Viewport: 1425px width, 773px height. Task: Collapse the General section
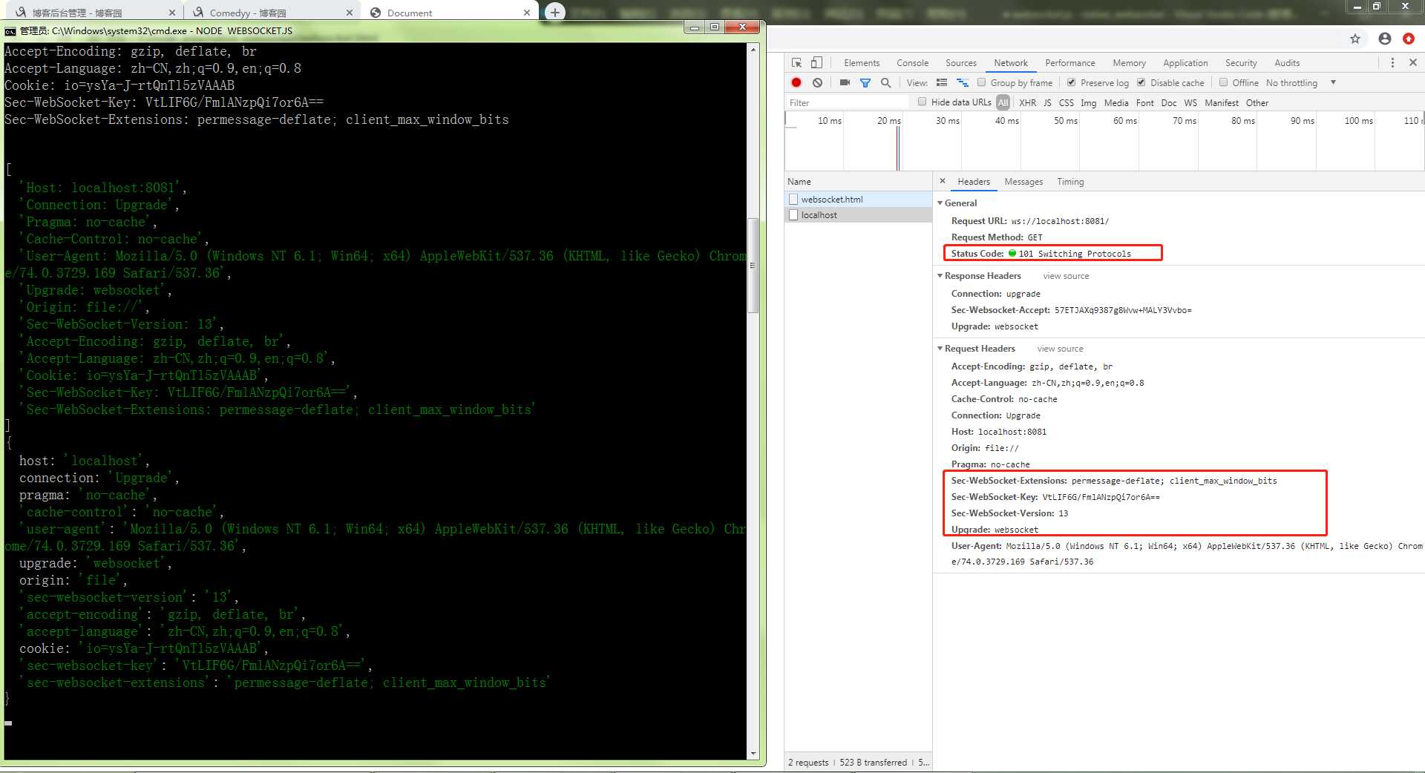click(940, 203)
